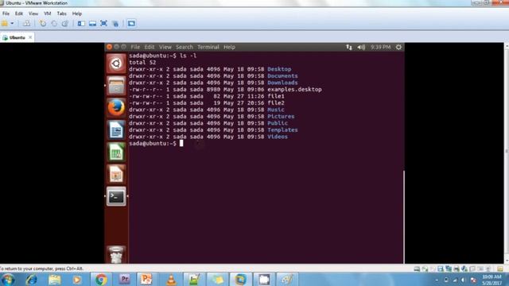Screen dimensions: 509x286
Task: Open terminal Help menu
Action: pyautogui.click(x=229, y=47)
